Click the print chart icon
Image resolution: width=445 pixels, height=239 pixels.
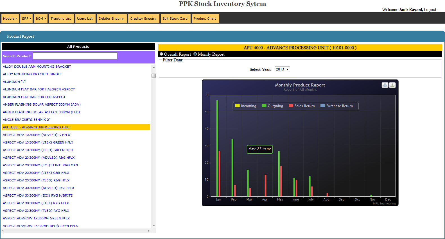coord(385,85)
